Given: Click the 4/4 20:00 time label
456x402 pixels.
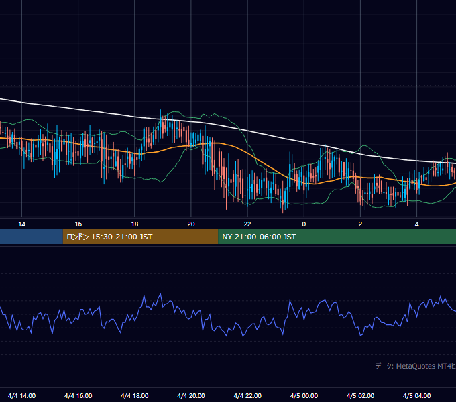Looking at the screenshot, I should click(x=191, y=395).
